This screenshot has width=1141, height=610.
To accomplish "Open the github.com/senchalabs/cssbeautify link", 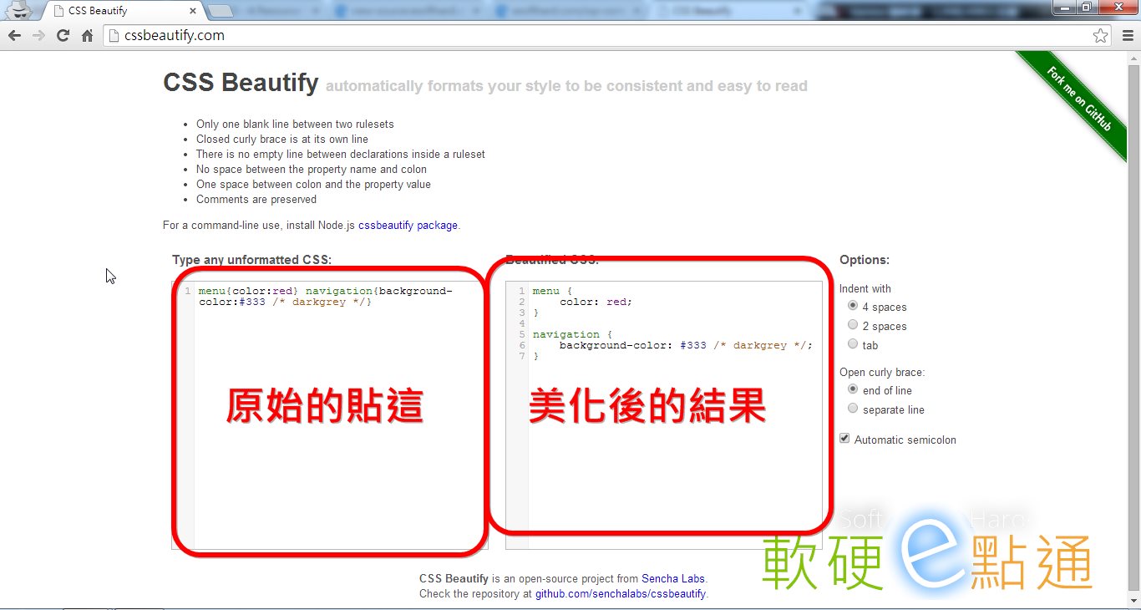I will (x=621, y=594).
